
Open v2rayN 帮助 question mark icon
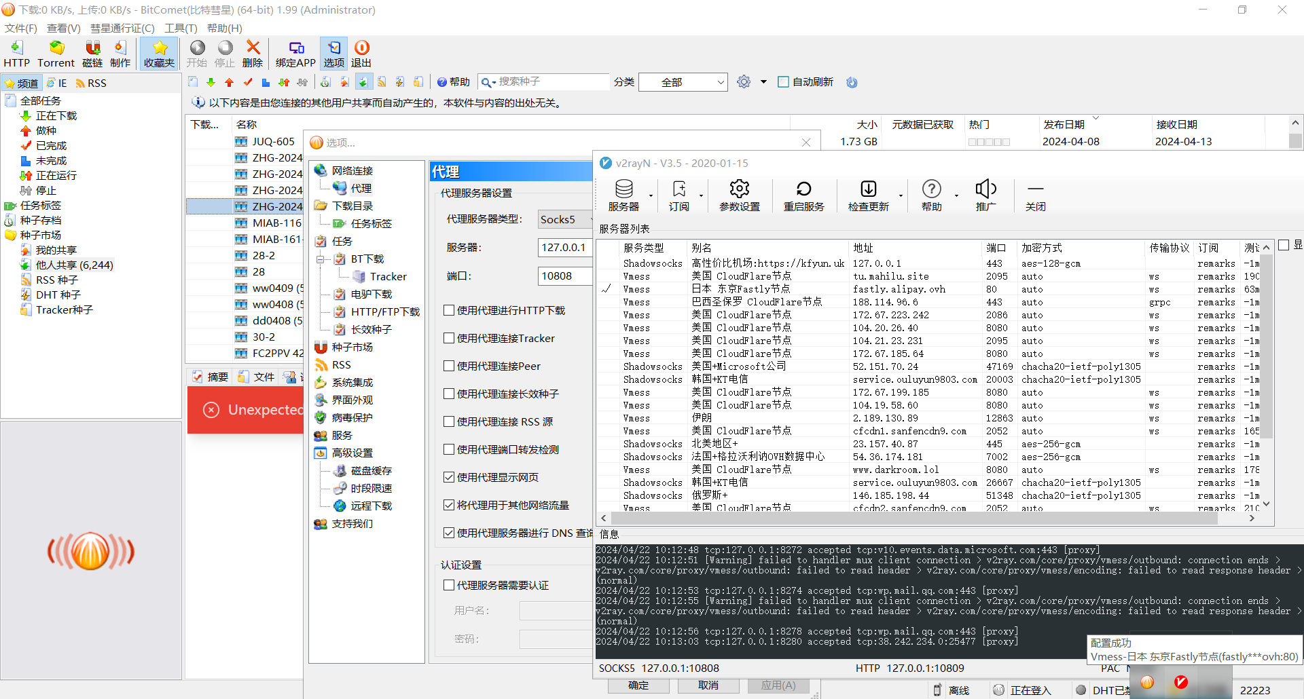point(932,195)
